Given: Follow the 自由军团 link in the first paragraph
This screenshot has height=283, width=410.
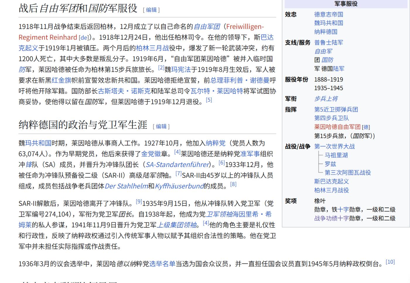Looking at the screenshot, I should (206, 26).
